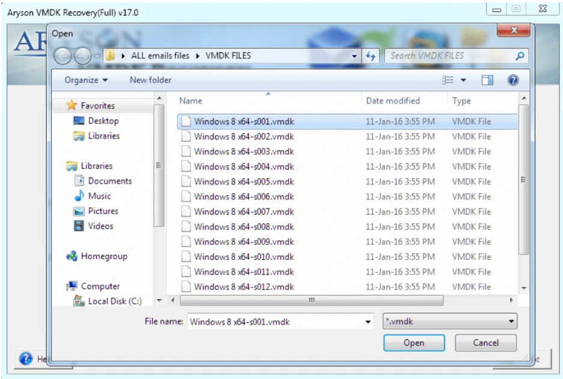Cancel the Open dialog
This screenshot has height=379, width=563.
pos(485,342)
